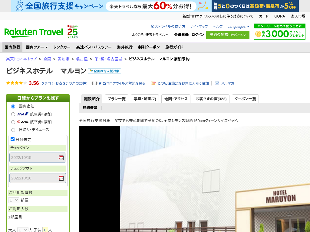The image size is (310, 232).
Task: Click 予約の確認・キャンセル button
Action: [x=228, y=35]
